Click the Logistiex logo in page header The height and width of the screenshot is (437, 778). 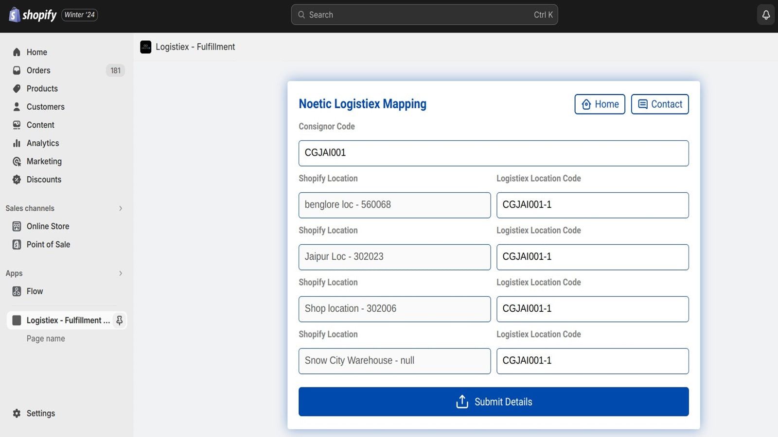tap(145, 47)
